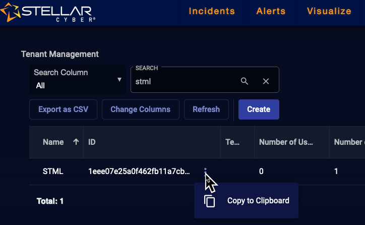
Task: Go to the Alerts menu
Action: click(271, 11)
